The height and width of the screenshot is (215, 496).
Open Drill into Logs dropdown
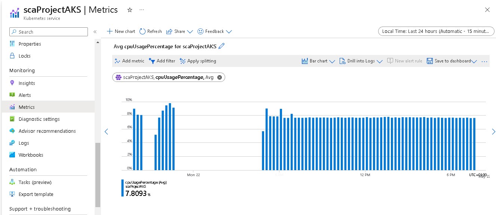coord(361,61)
